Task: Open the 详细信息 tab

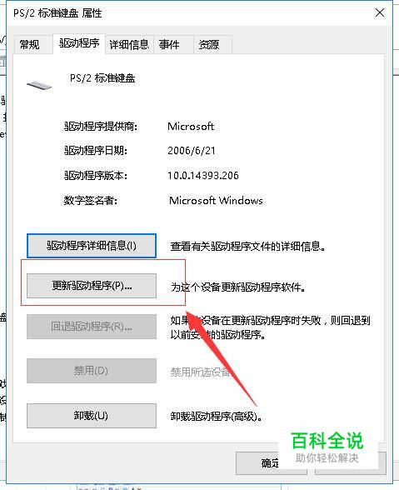Action: (x=129, y=45)
